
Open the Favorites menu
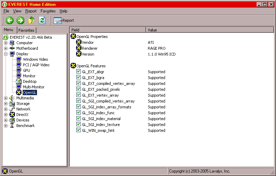[x=48, y=11]
